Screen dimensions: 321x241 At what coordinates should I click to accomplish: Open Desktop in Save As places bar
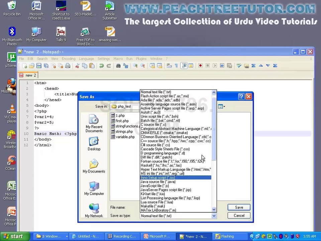(94, 144)
